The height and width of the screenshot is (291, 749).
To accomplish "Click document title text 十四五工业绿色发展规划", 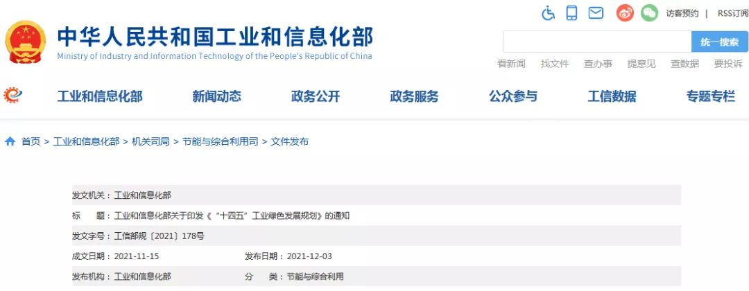I will coord(232,215).
